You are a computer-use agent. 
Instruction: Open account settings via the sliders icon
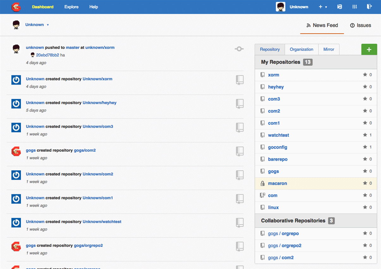[x=354, y=6]
